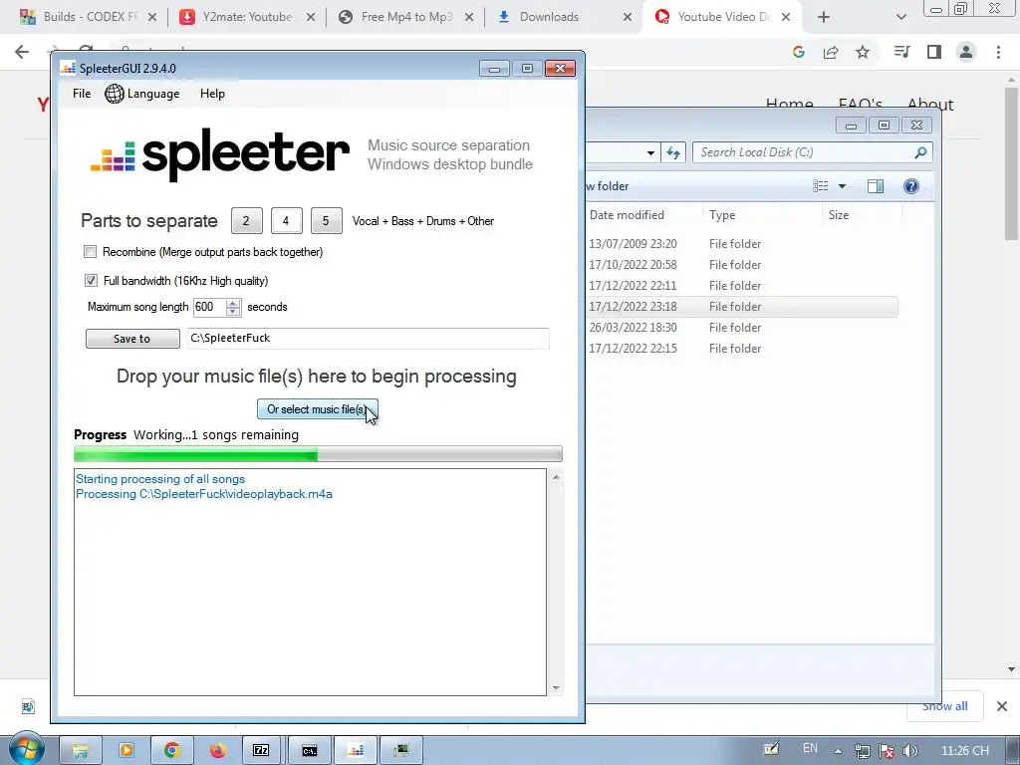
Task: Open Chrome profile avatar icon
Action: pos(966,52)
